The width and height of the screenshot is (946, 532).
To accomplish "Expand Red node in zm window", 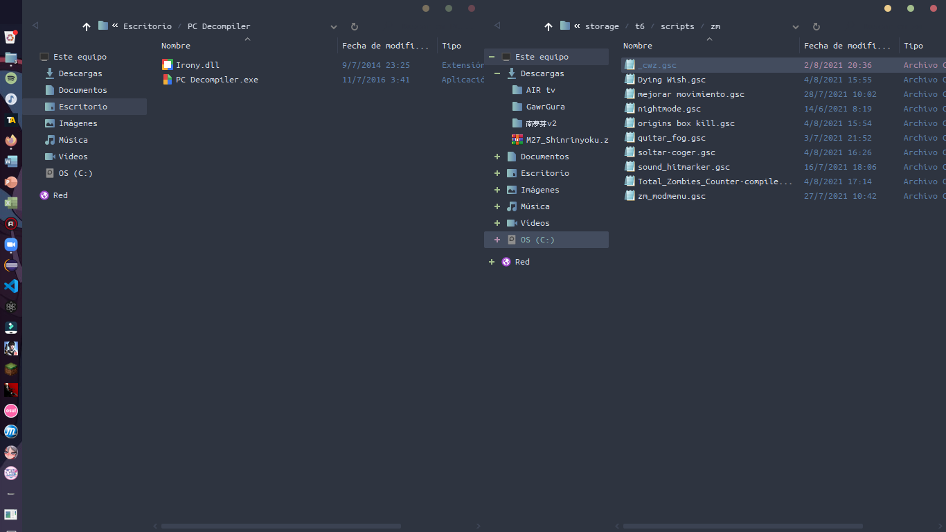I will point(492,262).
